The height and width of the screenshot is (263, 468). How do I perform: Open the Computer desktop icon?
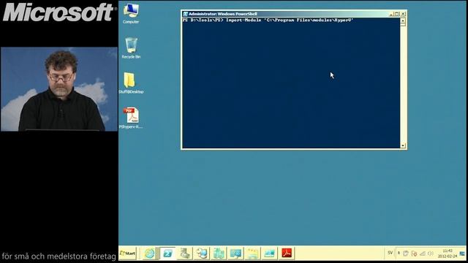(x=131, y=13)
